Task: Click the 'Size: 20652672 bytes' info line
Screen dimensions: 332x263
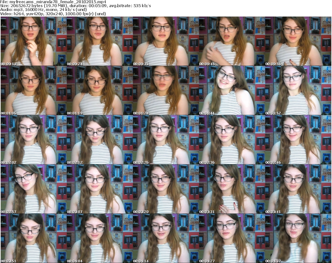Action: (x=75, y=6)
